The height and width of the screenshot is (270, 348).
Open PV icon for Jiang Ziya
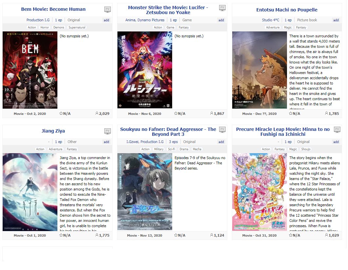[108, 131]
